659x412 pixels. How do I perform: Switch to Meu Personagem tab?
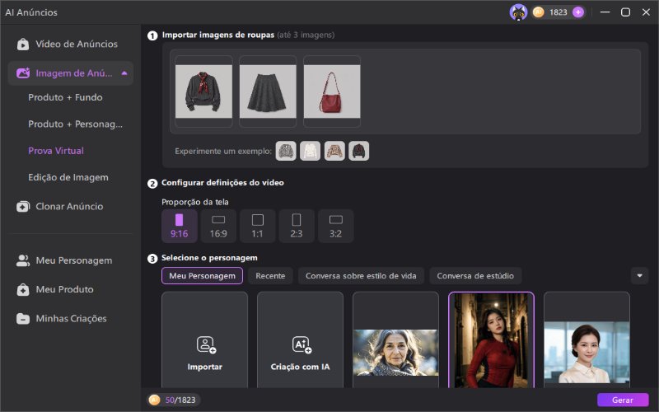tap(202, 276)
